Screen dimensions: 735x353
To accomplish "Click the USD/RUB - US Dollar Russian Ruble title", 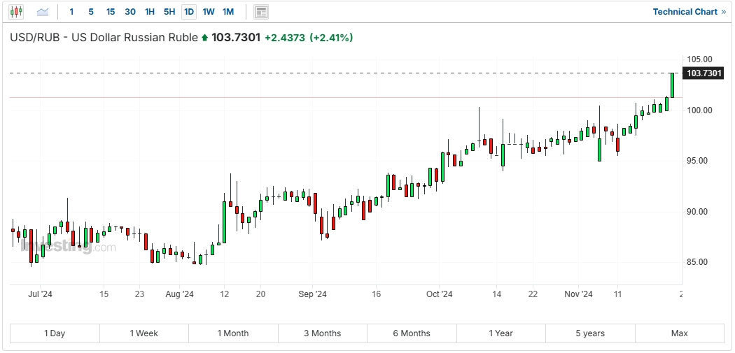I will (104, 38).
